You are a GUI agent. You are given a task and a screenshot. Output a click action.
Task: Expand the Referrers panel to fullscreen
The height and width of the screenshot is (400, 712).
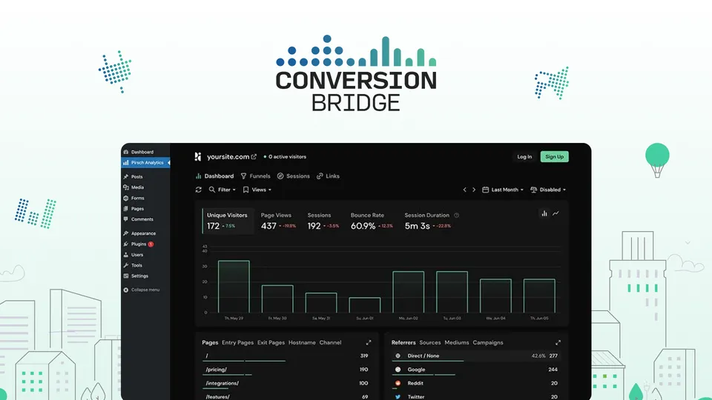(558, 342)
